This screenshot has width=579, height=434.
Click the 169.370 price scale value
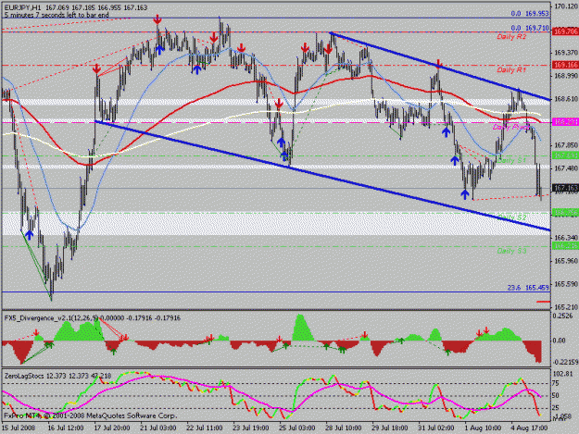coord(566,53)
